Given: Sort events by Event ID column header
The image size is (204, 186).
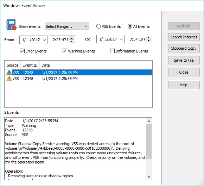Looking at the screenshot, I should 30,65.
